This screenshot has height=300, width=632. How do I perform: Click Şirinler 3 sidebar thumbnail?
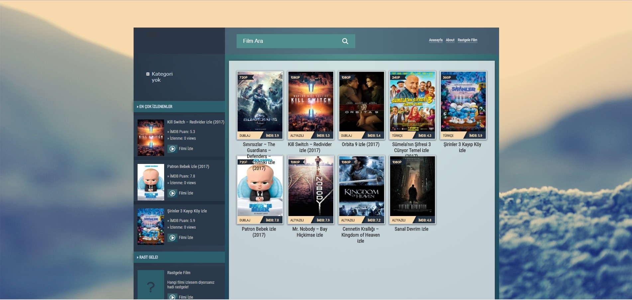click(151, 227)
